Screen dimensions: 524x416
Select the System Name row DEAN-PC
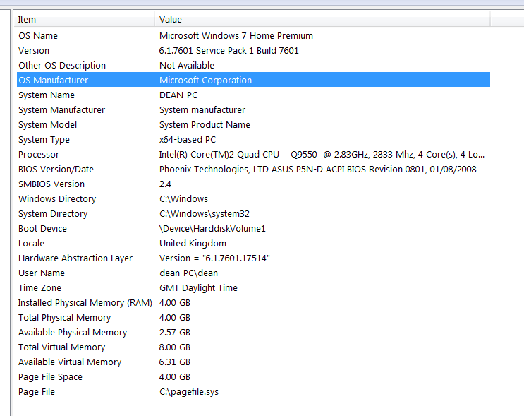(47, 95)
